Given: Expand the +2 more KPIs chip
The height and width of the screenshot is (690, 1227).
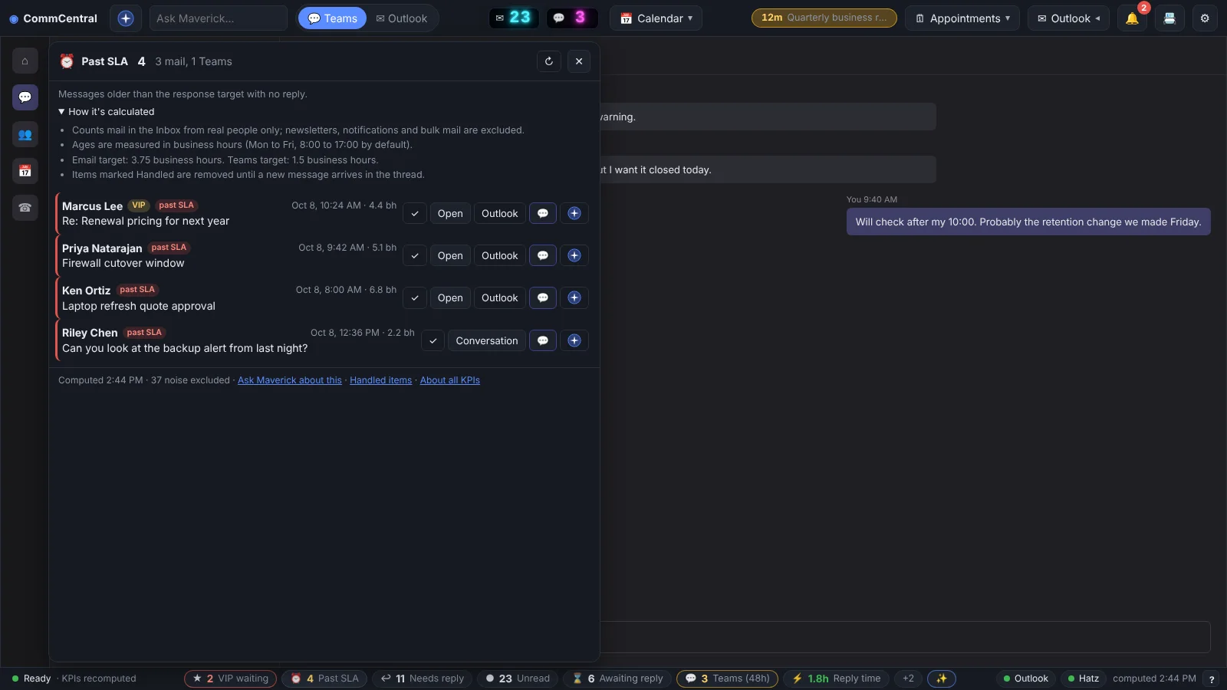Looking at the screenshot, I should pyautogui.click(x=908, y=678).
